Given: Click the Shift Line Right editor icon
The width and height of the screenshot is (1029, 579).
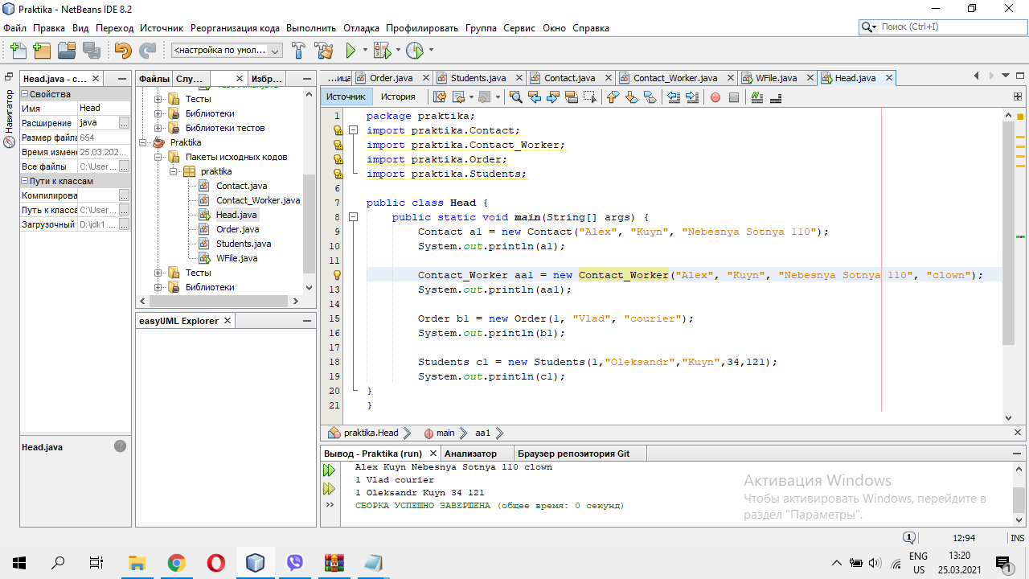Looking at the screenshot, I should [x=691, y=97].
